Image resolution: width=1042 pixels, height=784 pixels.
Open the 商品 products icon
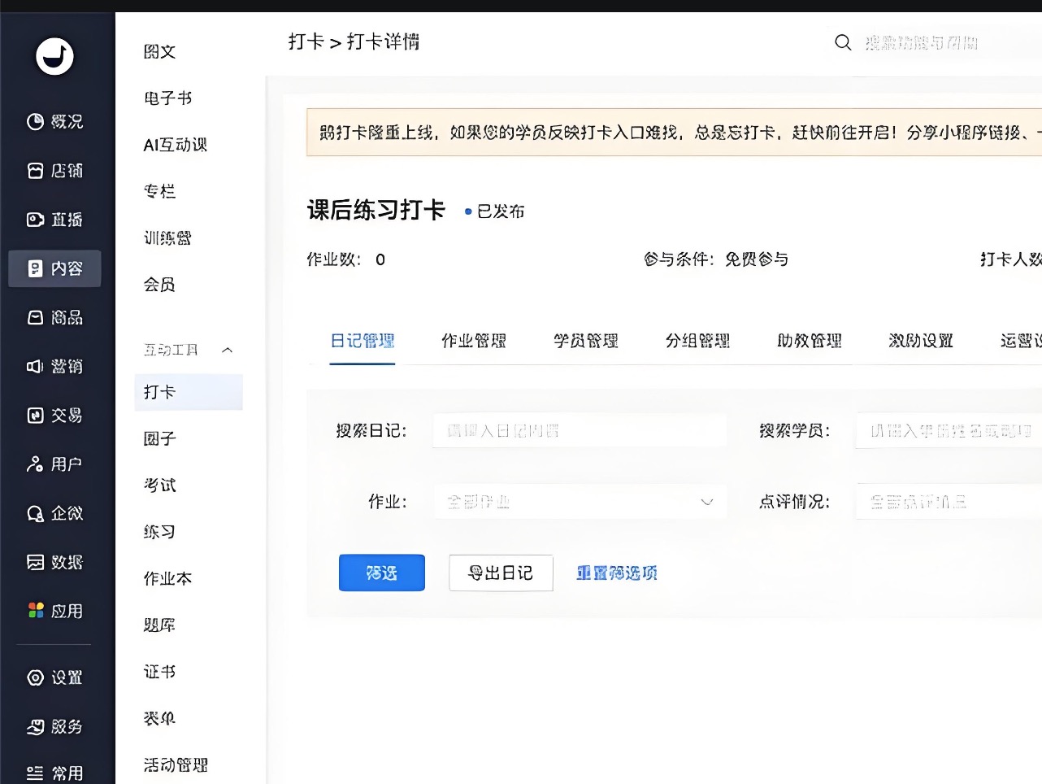pyautogui.click(x=35, y=317)
